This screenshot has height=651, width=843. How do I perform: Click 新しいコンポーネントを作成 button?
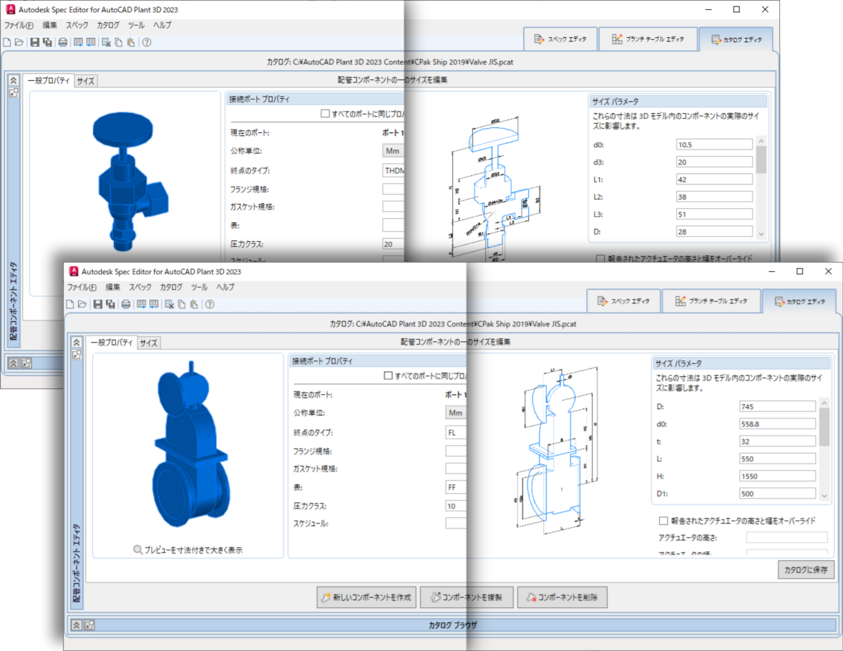pos(366,597)
